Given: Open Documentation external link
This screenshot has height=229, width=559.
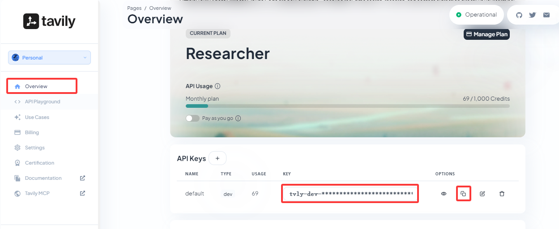Looking at the screenshot, I should [43, 178].
